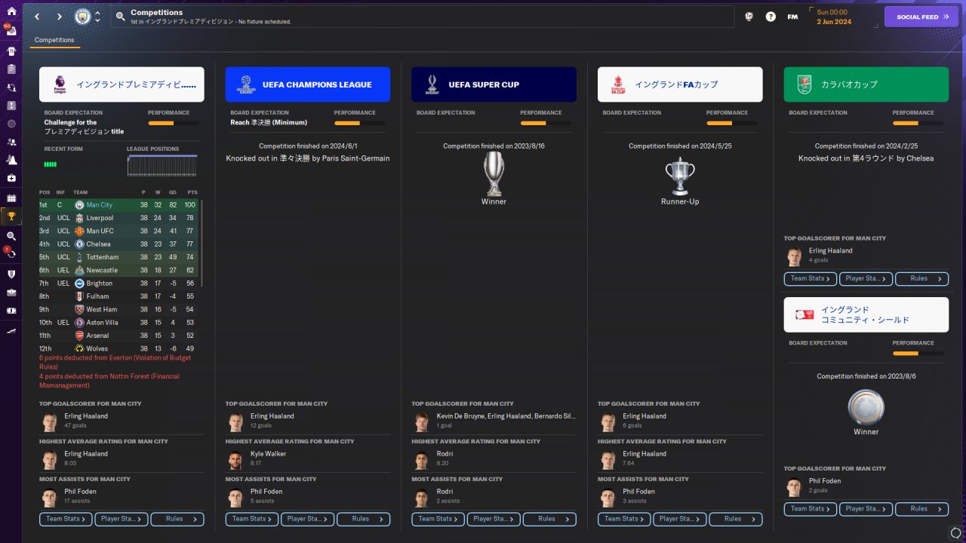Viewport: 966px width, 543px height.
Task: Open the FM menu icon
Action: [792, 17]
